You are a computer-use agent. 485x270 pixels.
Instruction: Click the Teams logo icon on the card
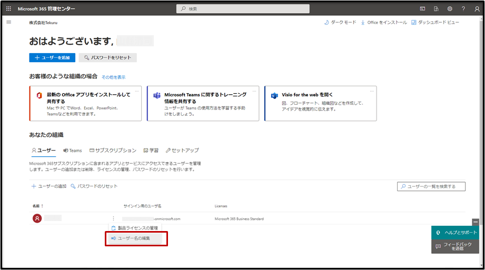point(157,95)
